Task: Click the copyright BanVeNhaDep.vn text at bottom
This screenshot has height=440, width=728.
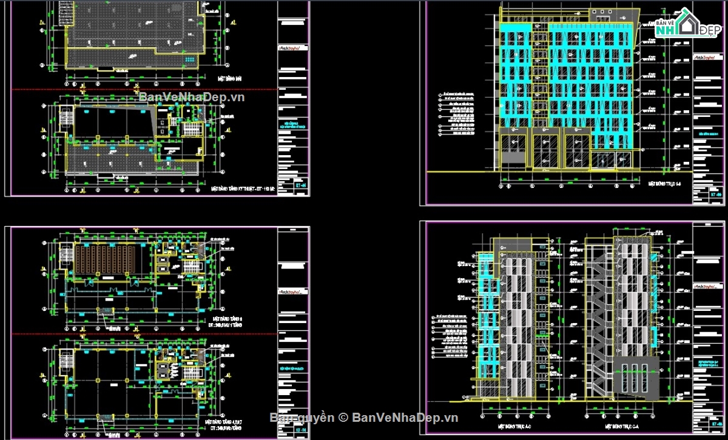Action: pyautogui.click(x=364, y=417)
